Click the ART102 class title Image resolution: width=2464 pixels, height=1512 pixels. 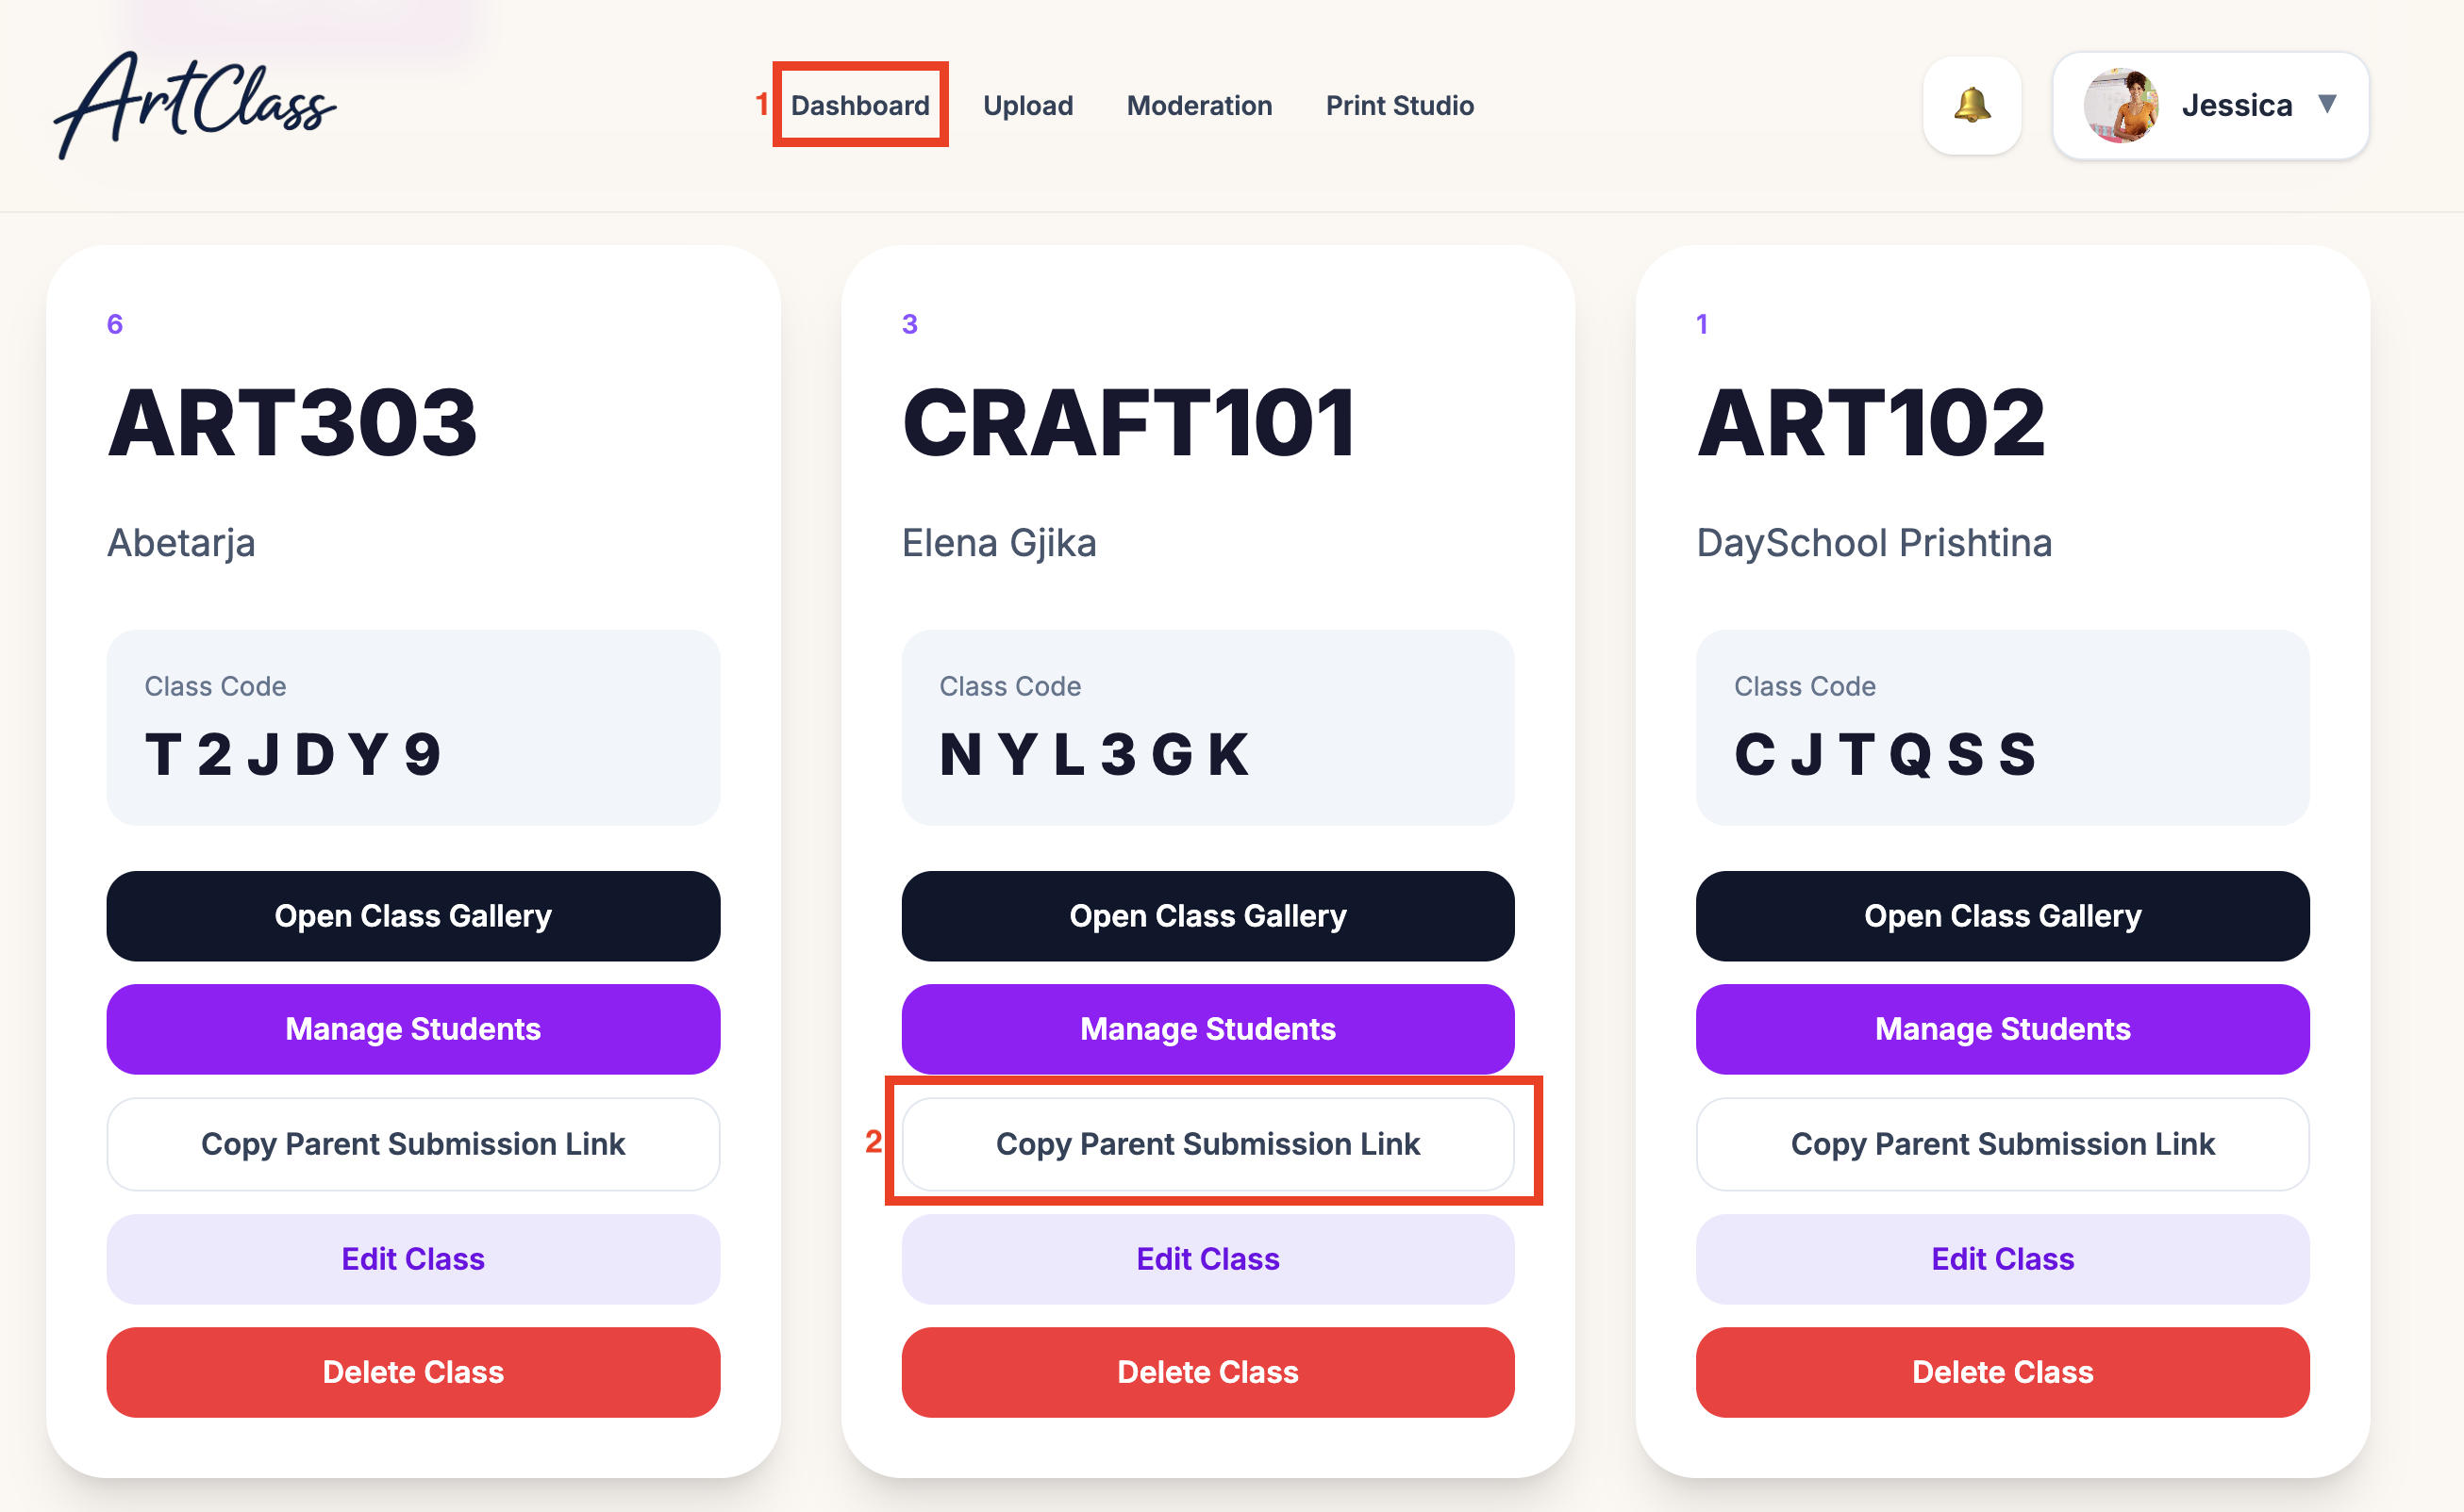[1872, 423]
